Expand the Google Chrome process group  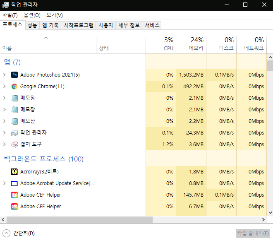[5, 87]
